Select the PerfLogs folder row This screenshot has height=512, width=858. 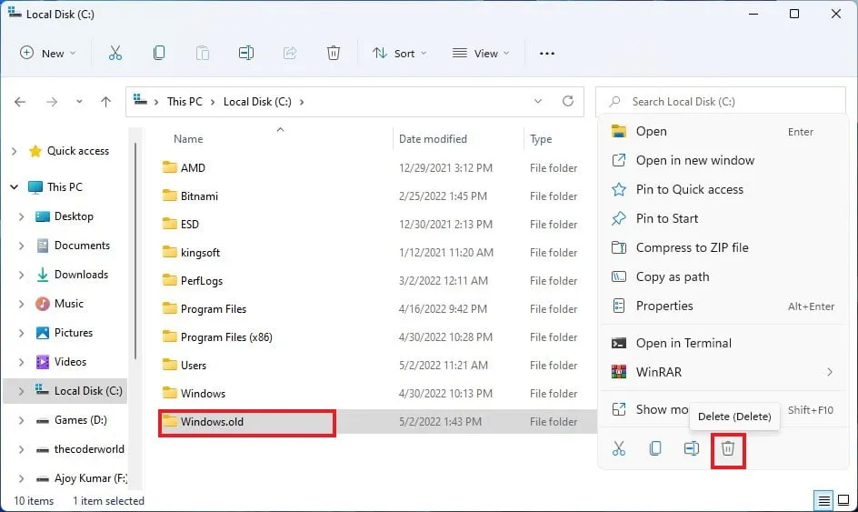[x=377, y=280]
